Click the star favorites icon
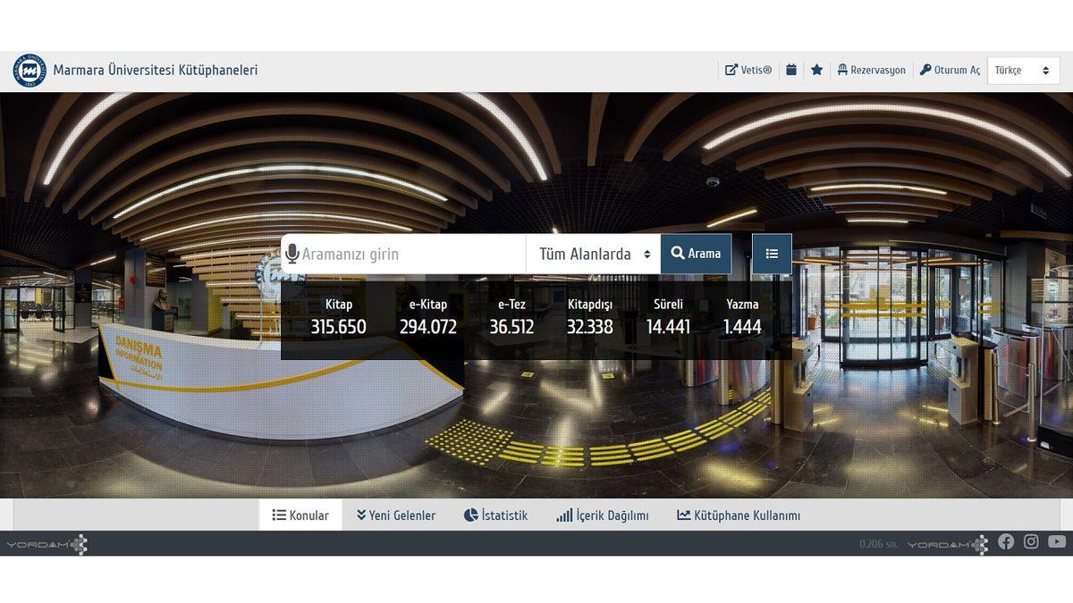Screen dimensions: 1073x603 point(816,70)
